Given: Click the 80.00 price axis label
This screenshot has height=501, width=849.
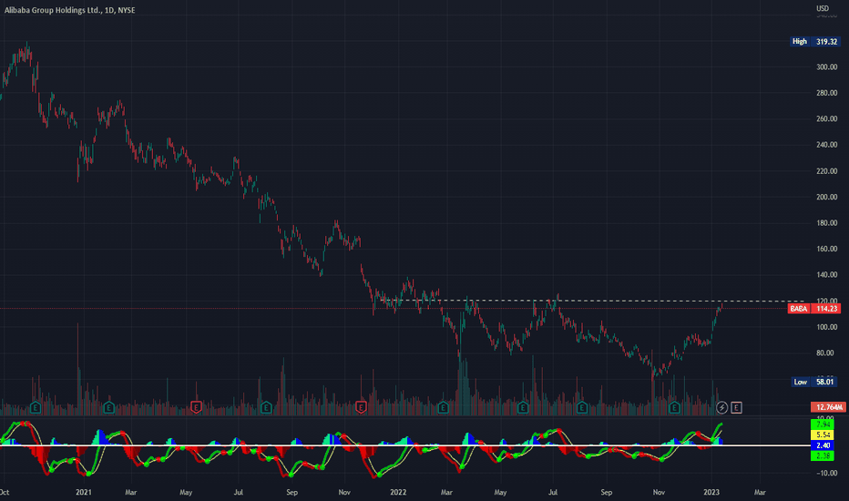Looking at the screenshot, I should (825, 353).
